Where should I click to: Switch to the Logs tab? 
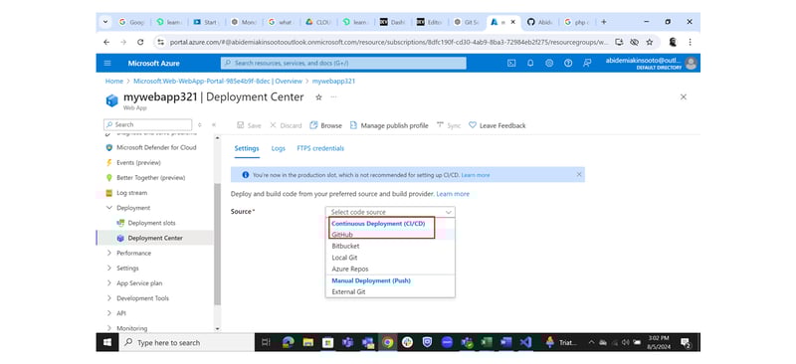(279, 148)
